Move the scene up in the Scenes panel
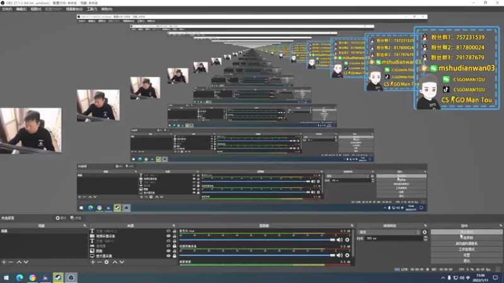504x283 pixels. (19, 262)
